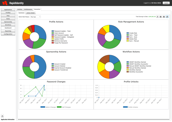Open the Entitlements tab
This screenshot has width=172, height=122.
28,9
